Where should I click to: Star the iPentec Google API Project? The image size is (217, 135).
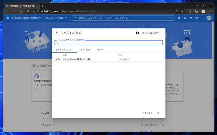pyautogui.click(x=56, y=59)
